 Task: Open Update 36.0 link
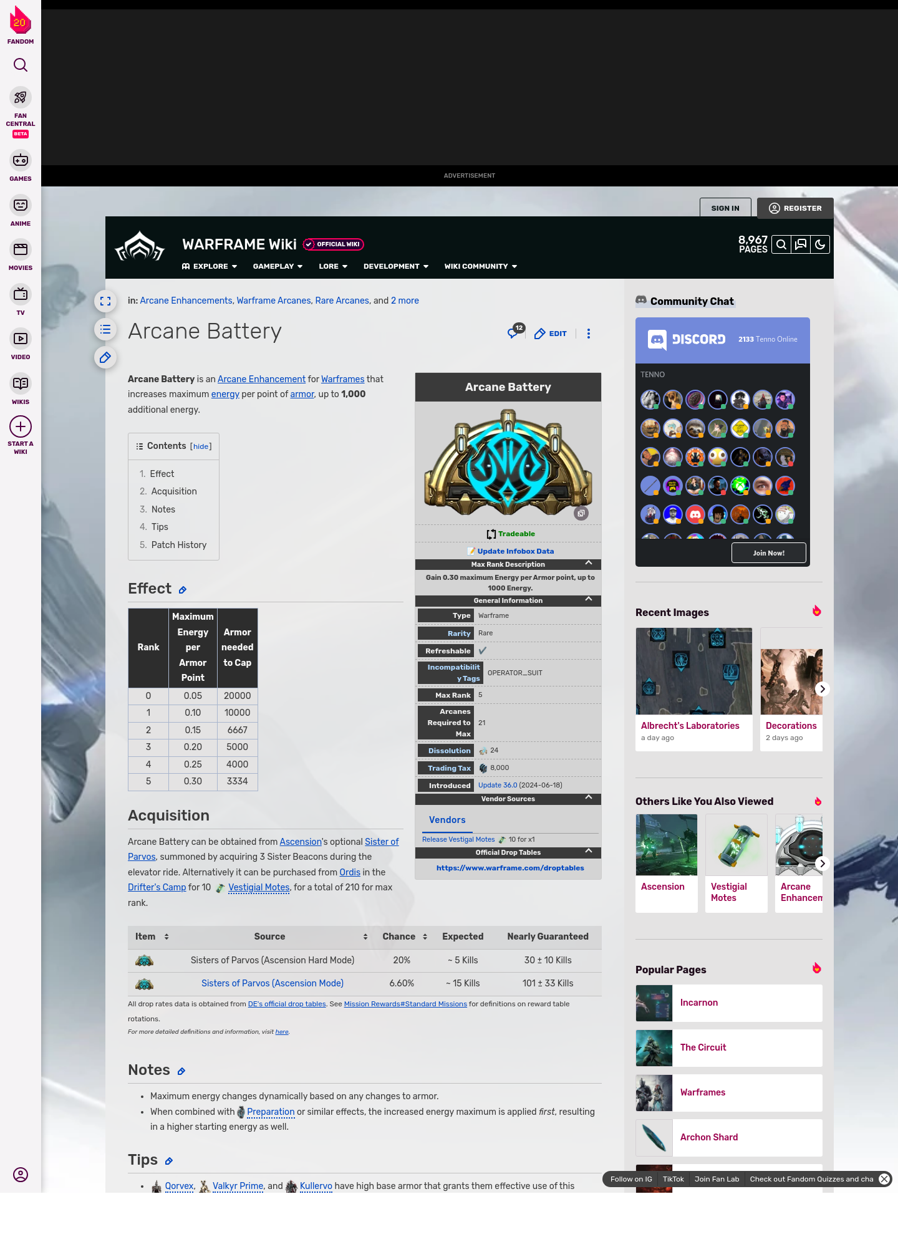(498, 785)
